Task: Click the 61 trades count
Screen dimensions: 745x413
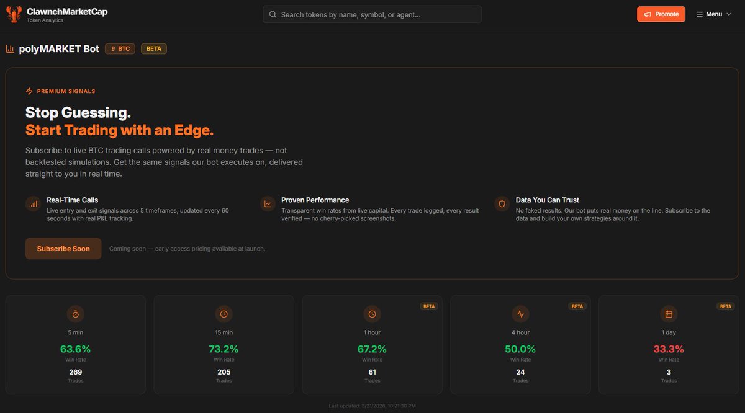Action: [372, 372]
